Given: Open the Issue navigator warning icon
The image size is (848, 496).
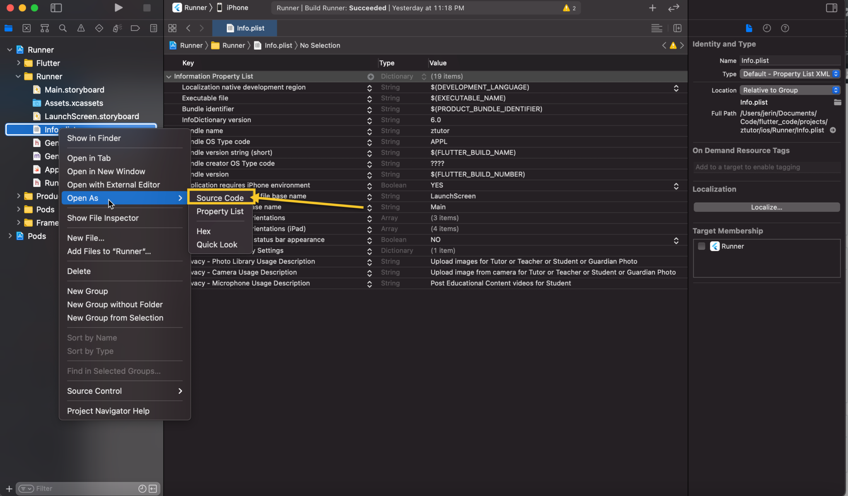Looking at the screenshot, I should [81, 28].
